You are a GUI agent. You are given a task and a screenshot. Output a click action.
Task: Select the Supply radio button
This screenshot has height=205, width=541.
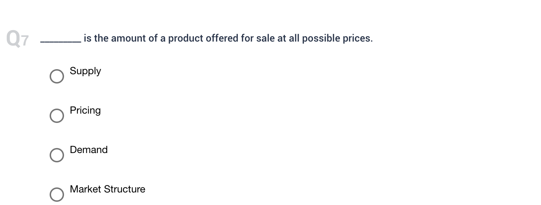coord(56,76)
